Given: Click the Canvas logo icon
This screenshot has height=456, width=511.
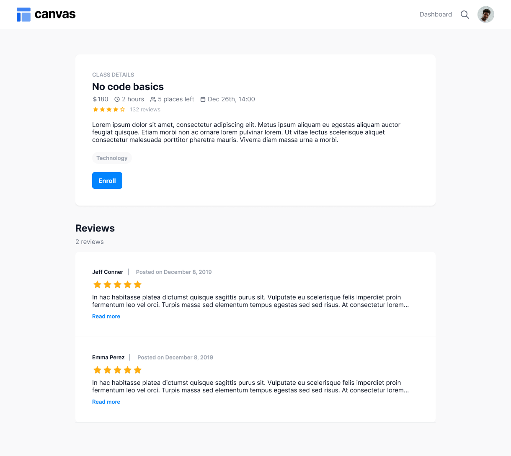Looking at the screenshot, I should point(23,15).
